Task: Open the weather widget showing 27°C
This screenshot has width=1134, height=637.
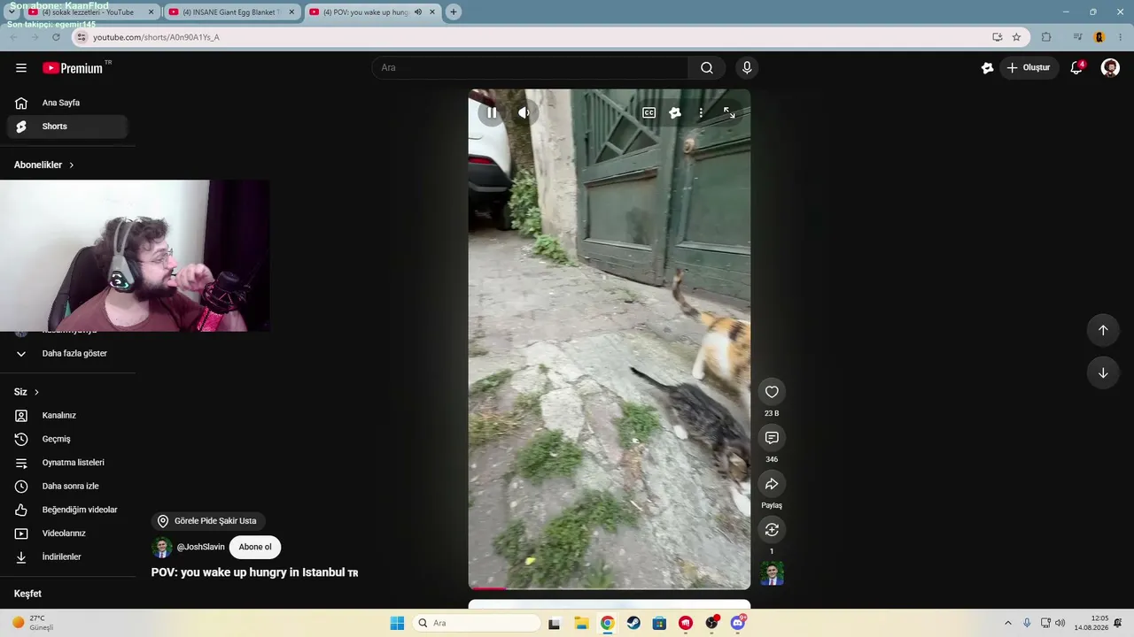Action: [x=34, y=623]
